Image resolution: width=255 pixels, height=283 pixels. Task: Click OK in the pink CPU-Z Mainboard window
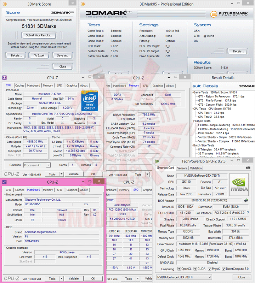93,278
